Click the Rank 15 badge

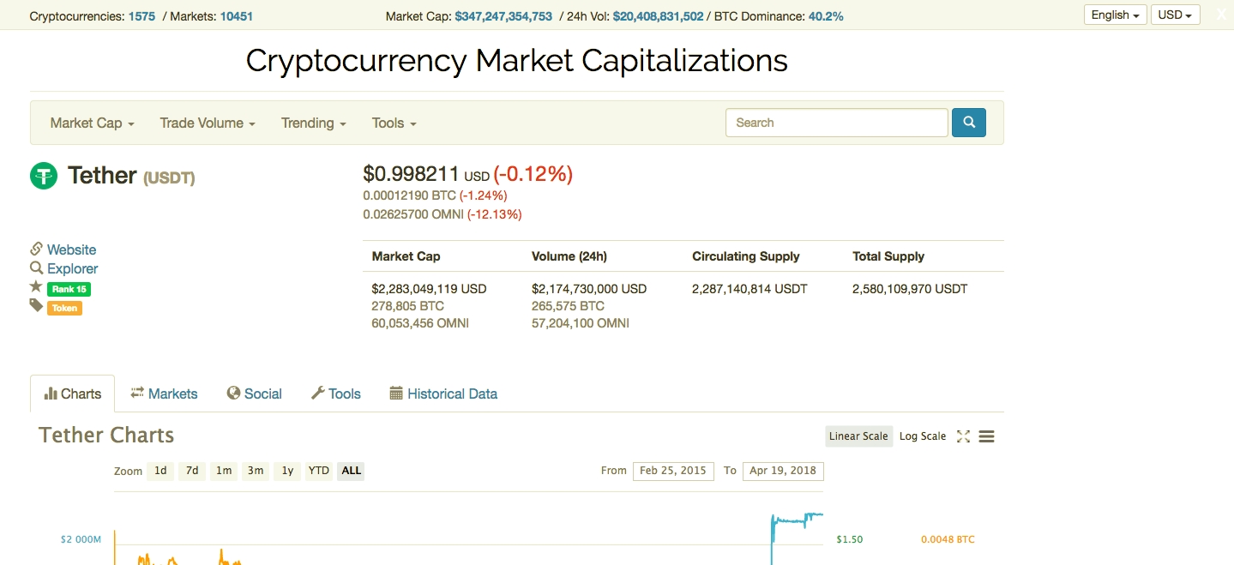pos(69,289)
